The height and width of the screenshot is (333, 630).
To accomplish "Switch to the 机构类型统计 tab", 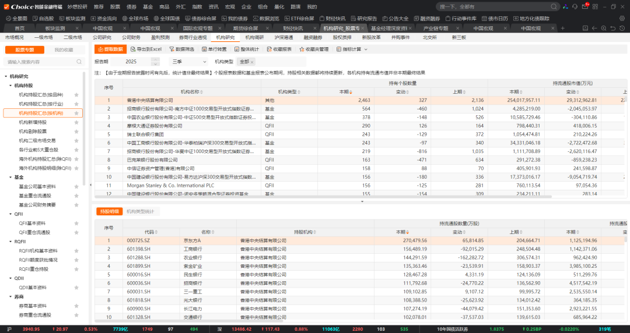I will [141, 211].
